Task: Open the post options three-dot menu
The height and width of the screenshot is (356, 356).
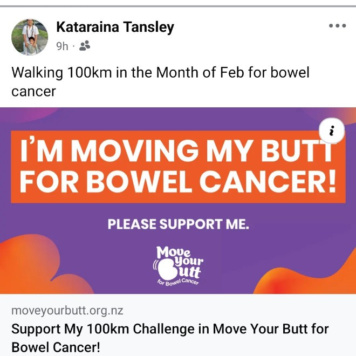Action: click(337, 26)
